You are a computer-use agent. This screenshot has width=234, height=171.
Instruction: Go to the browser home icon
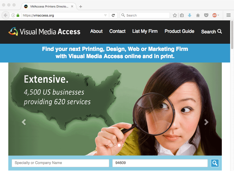(x=198, y=15)
